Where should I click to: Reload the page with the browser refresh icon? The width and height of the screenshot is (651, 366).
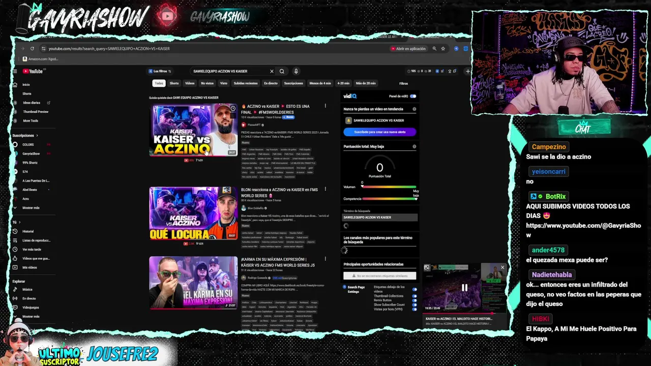point(32,48)
